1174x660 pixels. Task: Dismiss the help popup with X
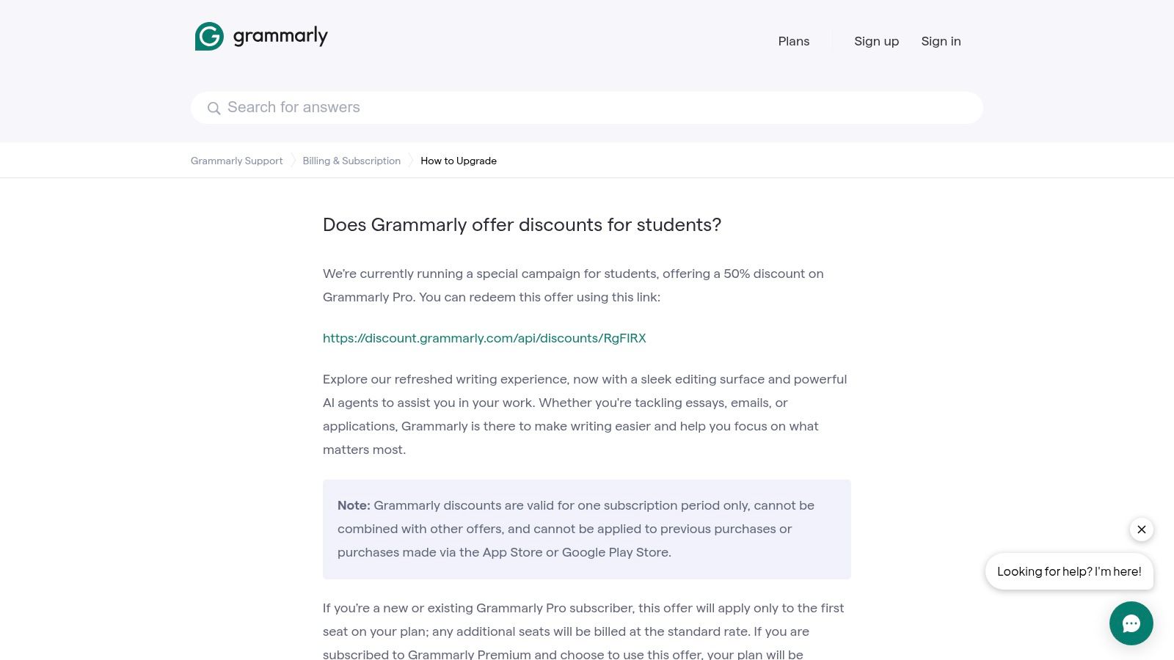pos(1141,529)
